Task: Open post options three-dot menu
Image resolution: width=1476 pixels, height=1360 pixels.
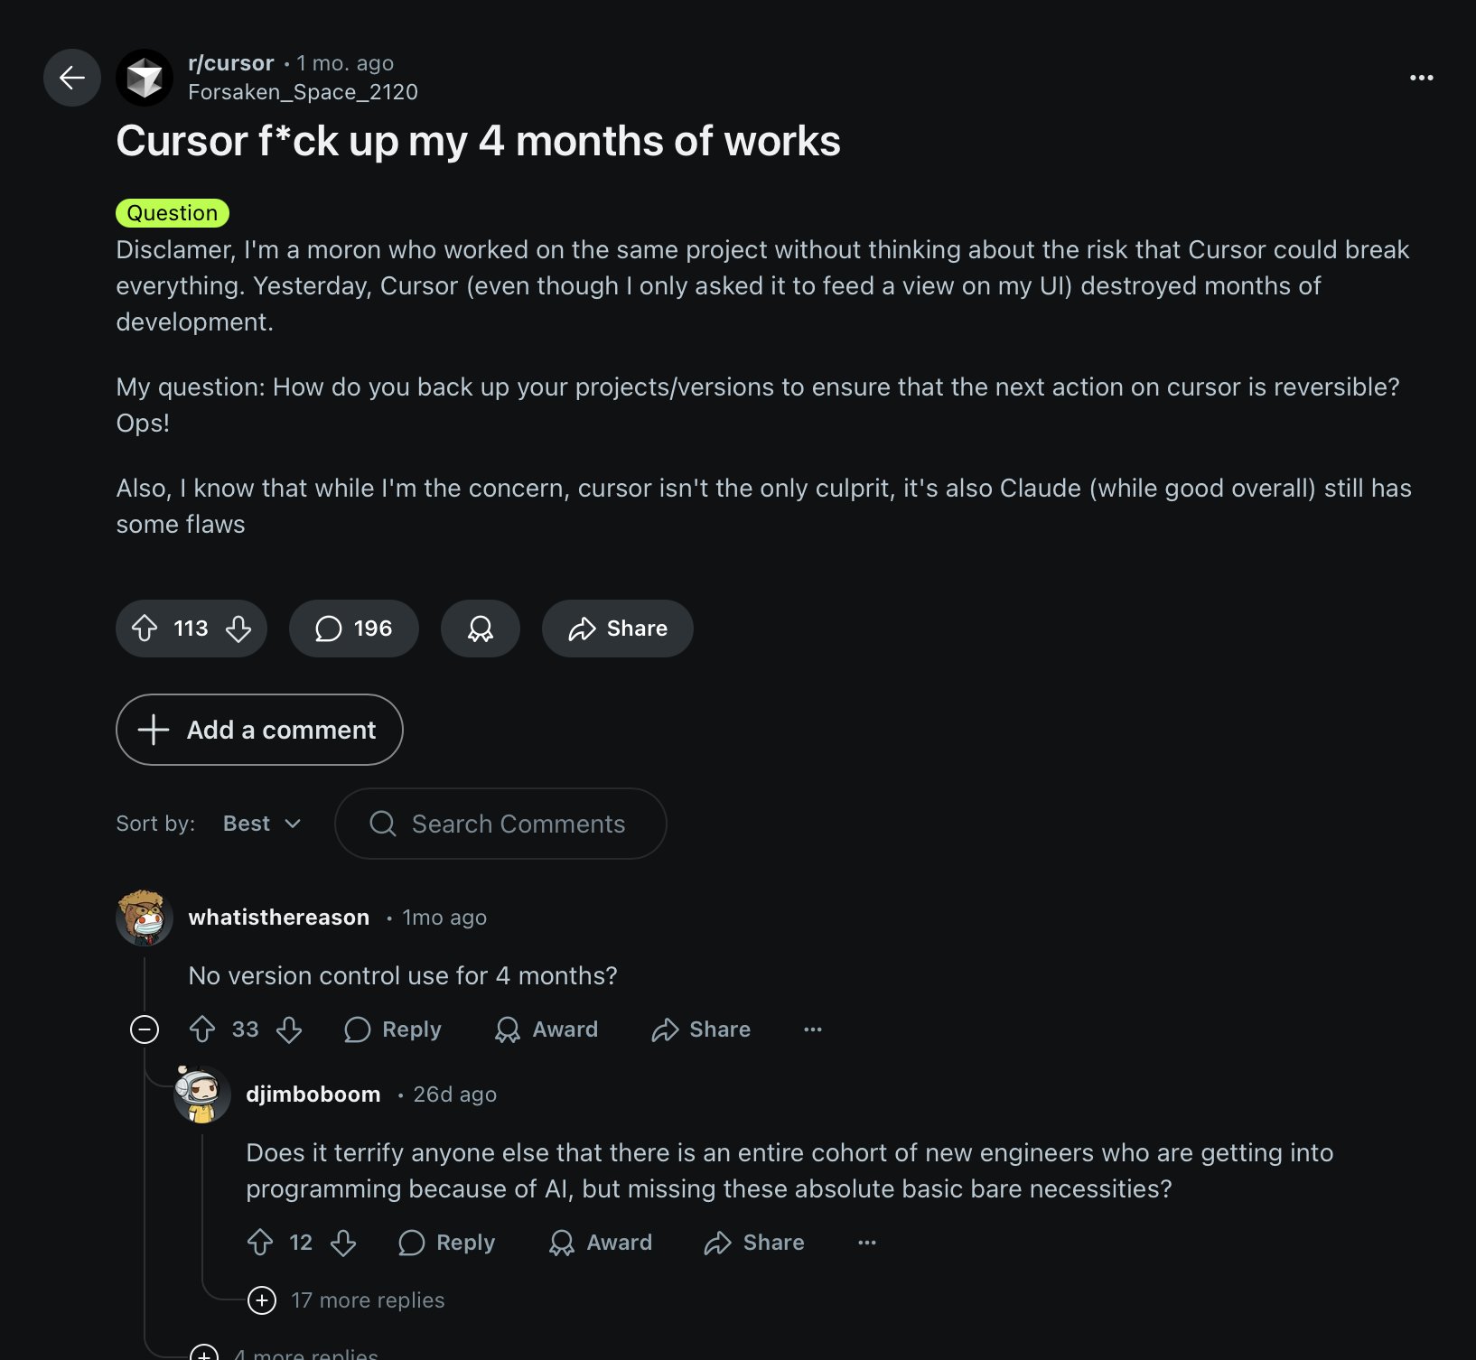Action: coord(1421,78)
